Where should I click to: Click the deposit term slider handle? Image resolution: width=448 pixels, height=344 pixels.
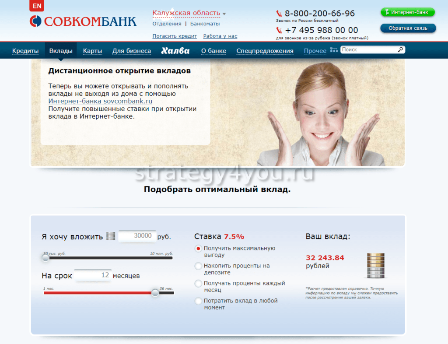click(155, 293)
